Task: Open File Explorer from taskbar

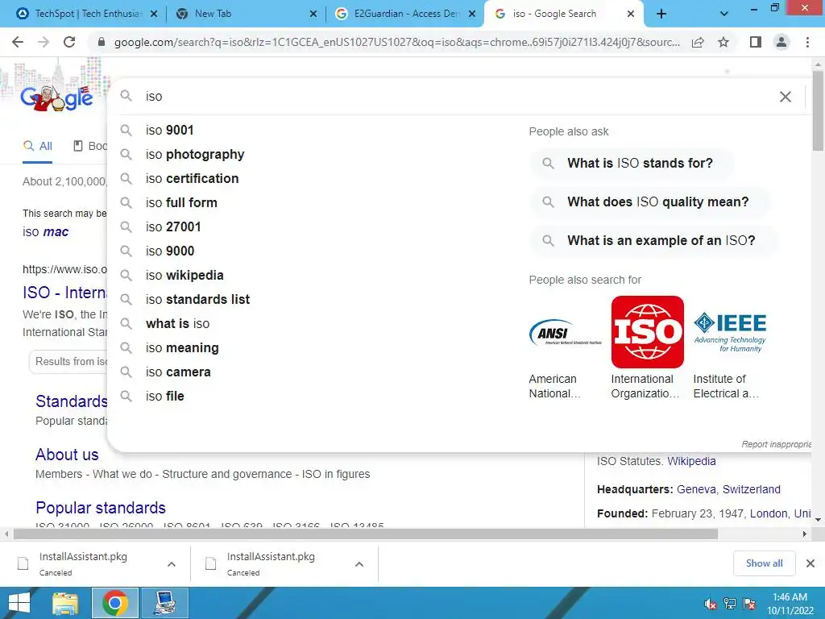Action: point(65,603)
